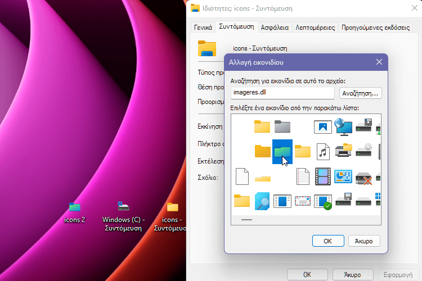Click the Αναζήτηση... browse button

[360, 93]
